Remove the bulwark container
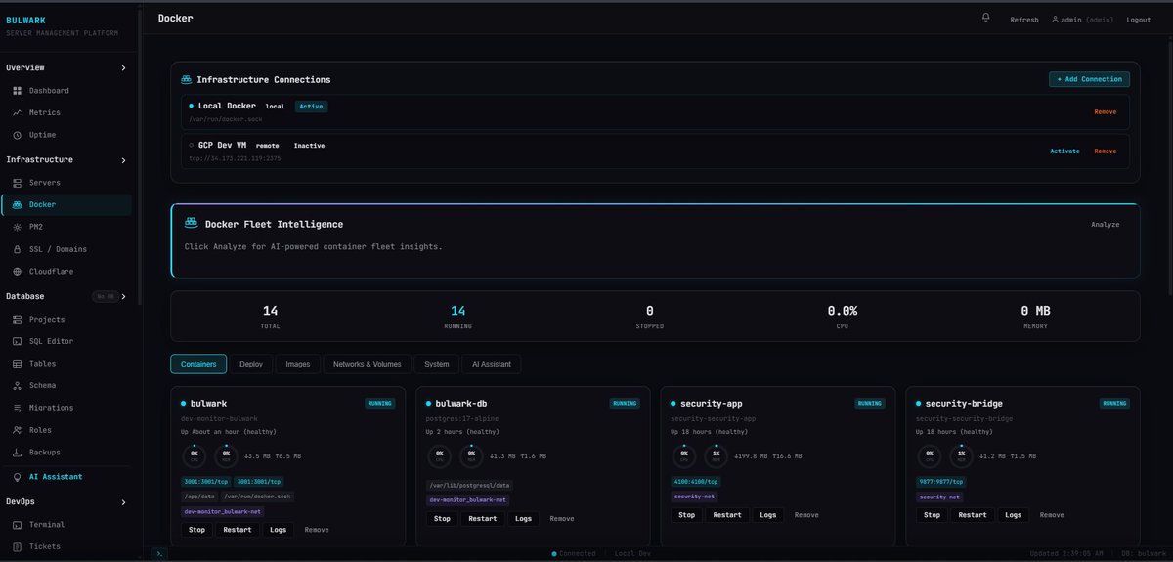The height and width of the screenshot is (562, 1173). [x=317, y=529]
